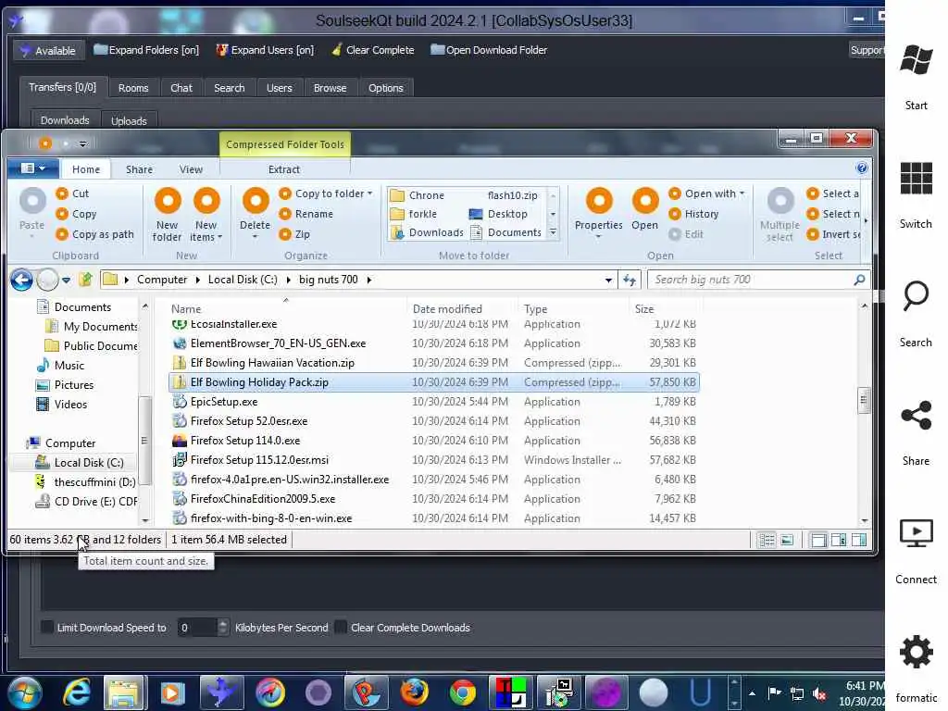This screenshot has width=948, height=711.
Task: Select ElementBrowser_70_EN-US_GEN.exe
Action: tap(434, 343)
